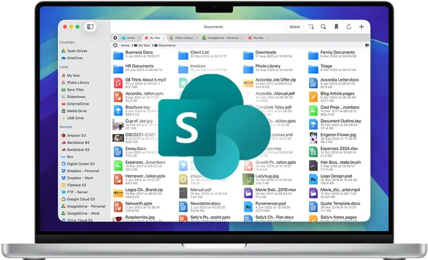Click the Cup of Joe.jpg thumbnail
The image size is (428, 260).
click(x=118, y=124)
